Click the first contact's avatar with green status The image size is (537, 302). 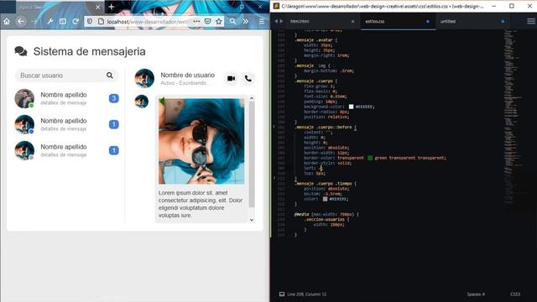24,99
